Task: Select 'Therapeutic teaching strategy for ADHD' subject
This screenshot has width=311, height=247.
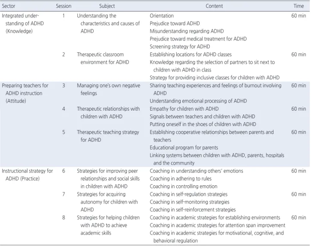Action: tap(108, 136)
